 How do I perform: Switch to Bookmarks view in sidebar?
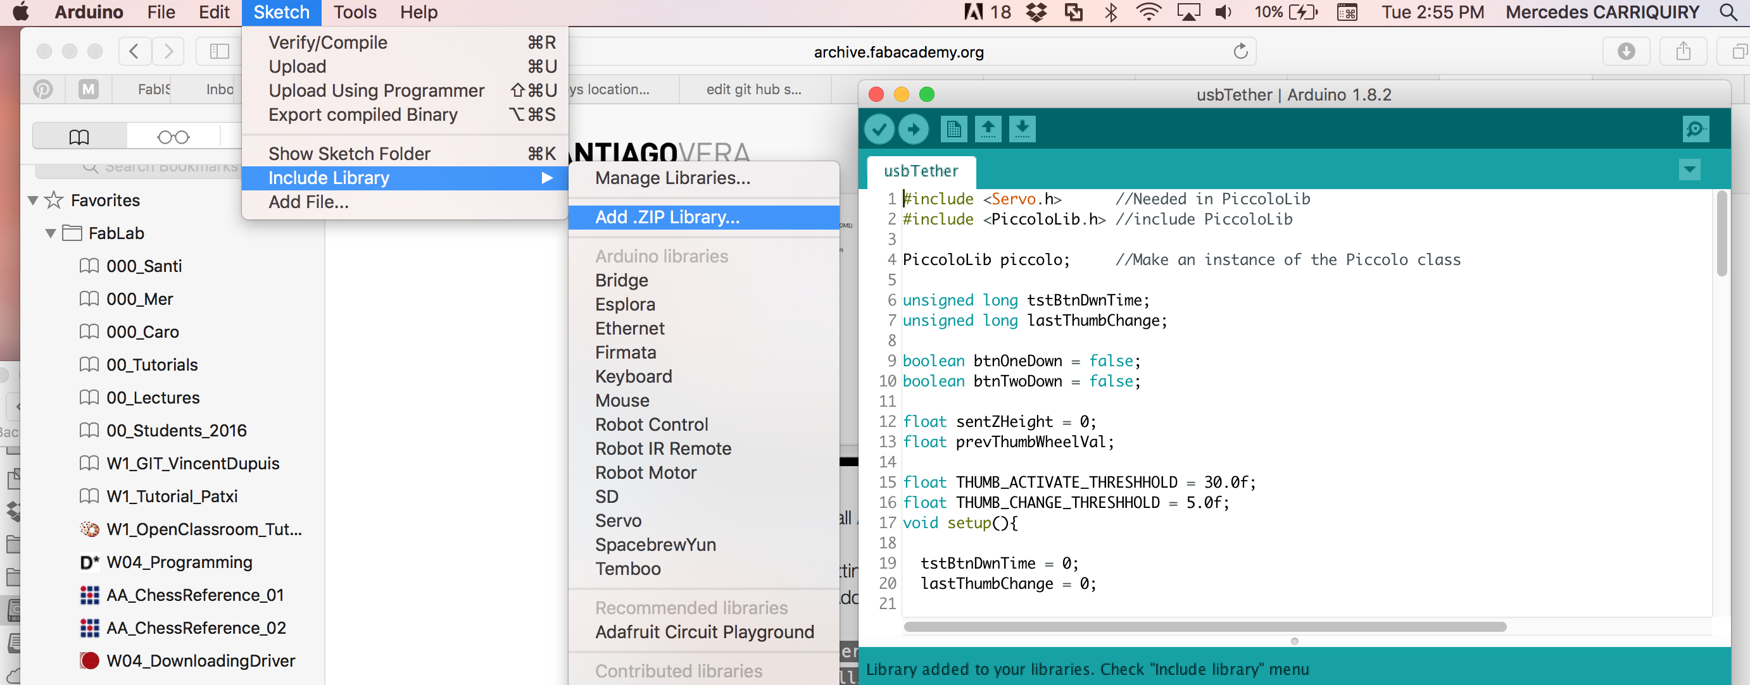pyautogui.click(x=79, y=137)
